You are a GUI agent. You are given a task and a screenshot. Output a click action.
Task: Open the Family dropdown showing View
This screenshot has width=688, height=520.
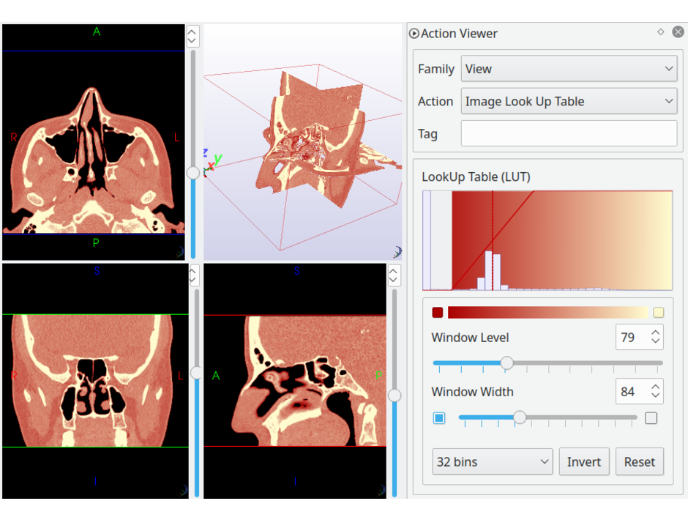point(569,69)
